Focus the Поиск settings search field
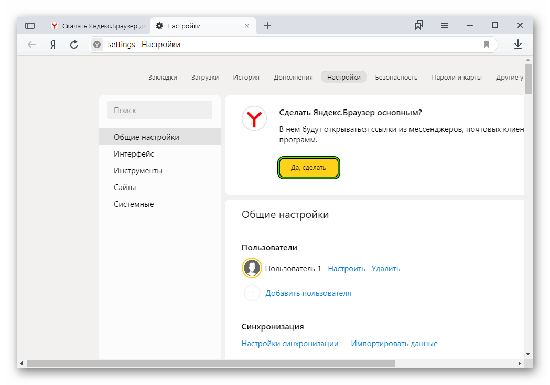 pyautogui.click(x=160, y=110)
